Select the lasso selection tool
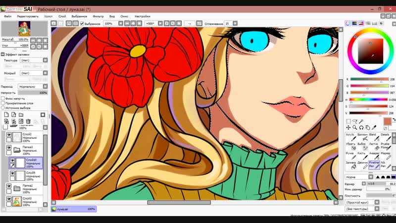Viewport: 396px width, 223px height. (x=355, y=121)
